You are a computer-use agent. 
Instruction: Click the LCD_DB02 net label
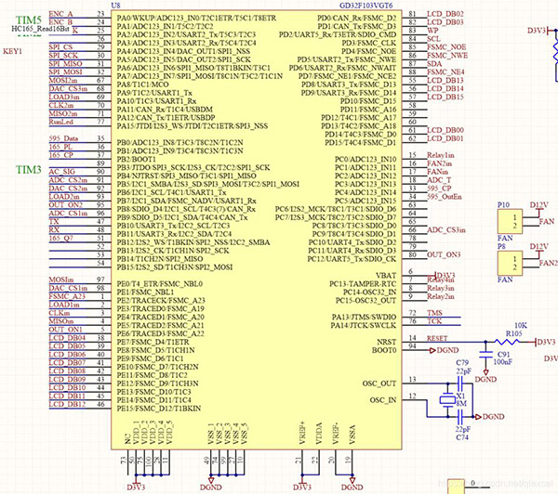pos(445,14)
